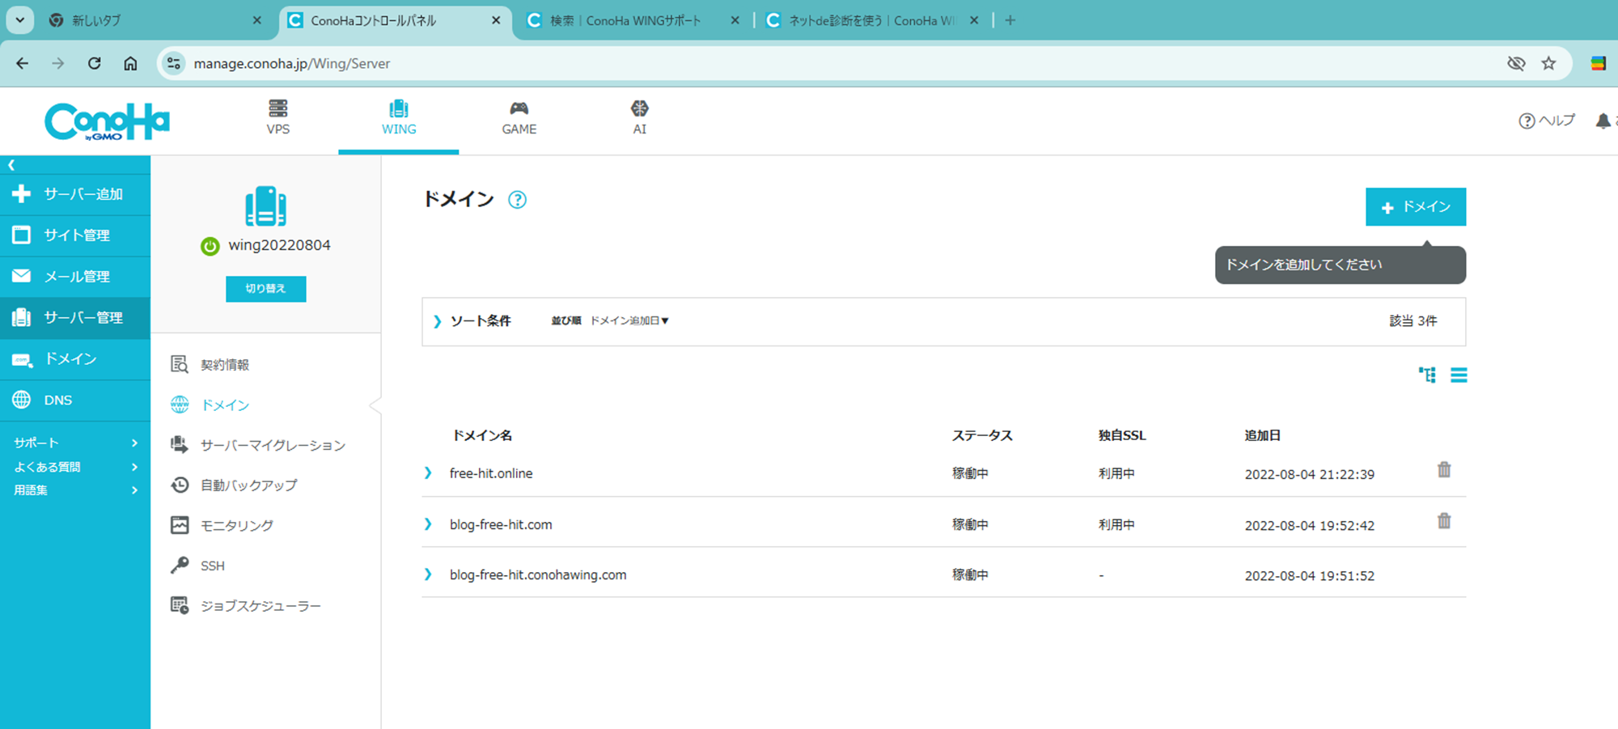1618x729 pixels.
Task: Open the AI service tab
Action: (x=639, y=118)
